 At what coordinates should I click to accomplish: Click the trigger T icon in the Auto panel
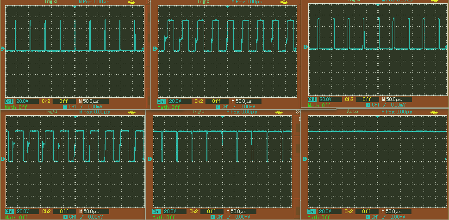point(368,217)
